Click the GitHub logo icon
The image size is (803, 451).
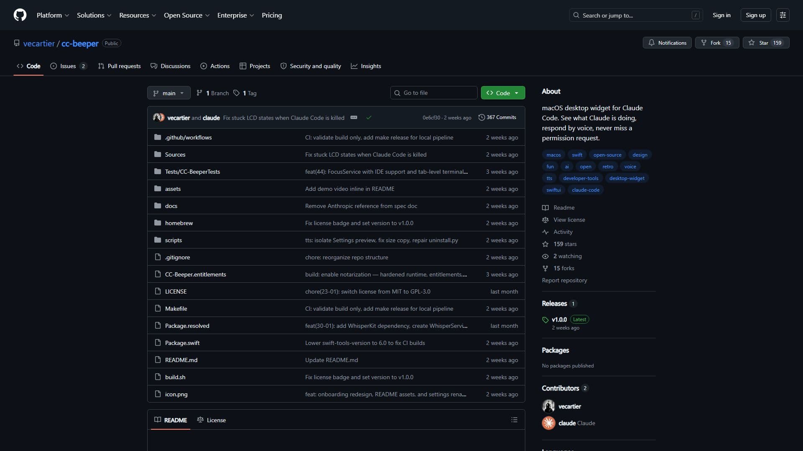pyautogui.click(x=20, y=15)
